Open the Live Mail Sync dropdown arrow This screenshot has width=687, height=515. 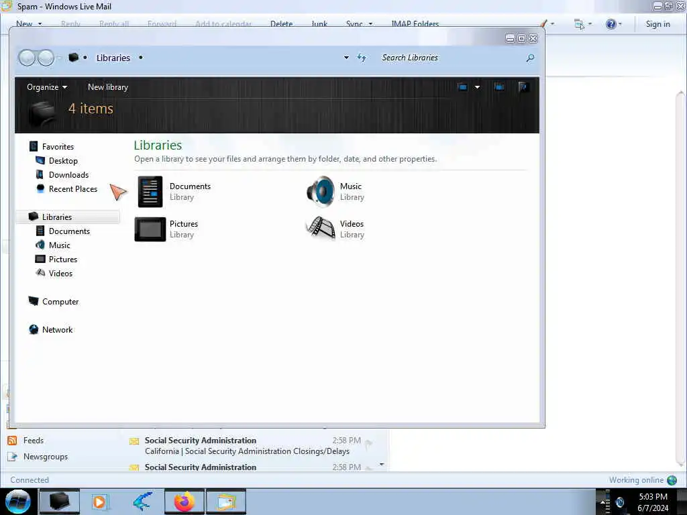pos(370,23)
